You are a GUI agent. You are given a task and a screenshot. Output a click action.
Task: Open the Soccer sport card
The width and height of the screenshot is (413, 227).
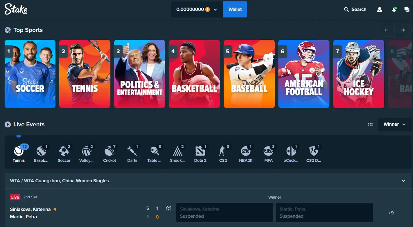pos(30,74)
